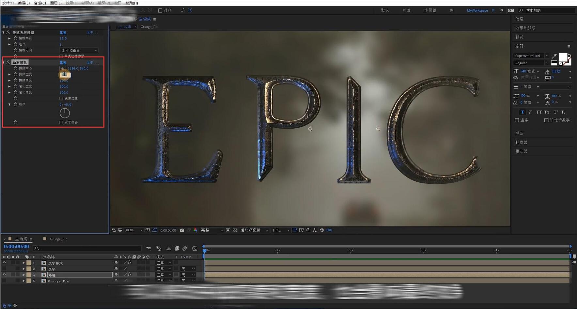Switch to the 标准 workspace
Viewport: 577px width, 309px height.
point(407,10)
